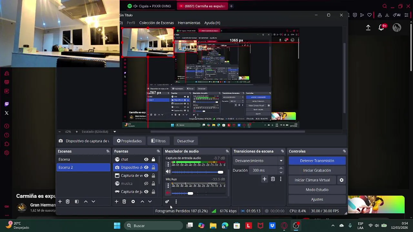Open Dropbox from the taskbar
Image resolution: width=413 pixels, height=232 pixels.
[272, 226]
